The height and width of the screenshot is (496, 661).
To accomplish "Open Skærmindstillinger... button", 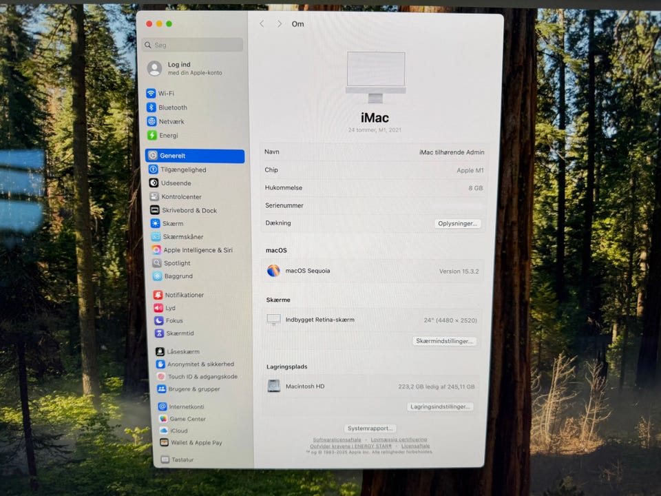I will [444, 341].
